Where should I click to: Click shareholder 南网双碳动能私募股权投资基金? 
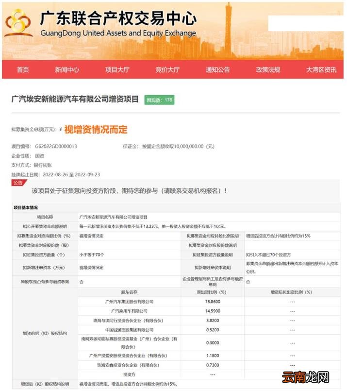click(x=129, y=343)
